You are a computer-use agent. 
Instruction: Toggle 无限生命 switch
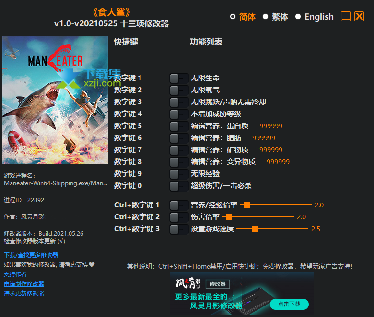pos(179,79)
